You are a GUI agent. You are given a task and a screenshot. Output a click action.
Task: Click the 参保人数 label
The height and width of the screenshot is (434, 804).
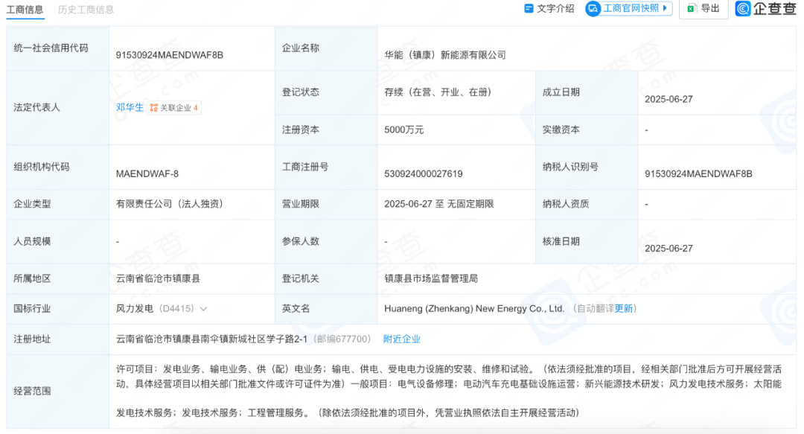tap(301, 241)
